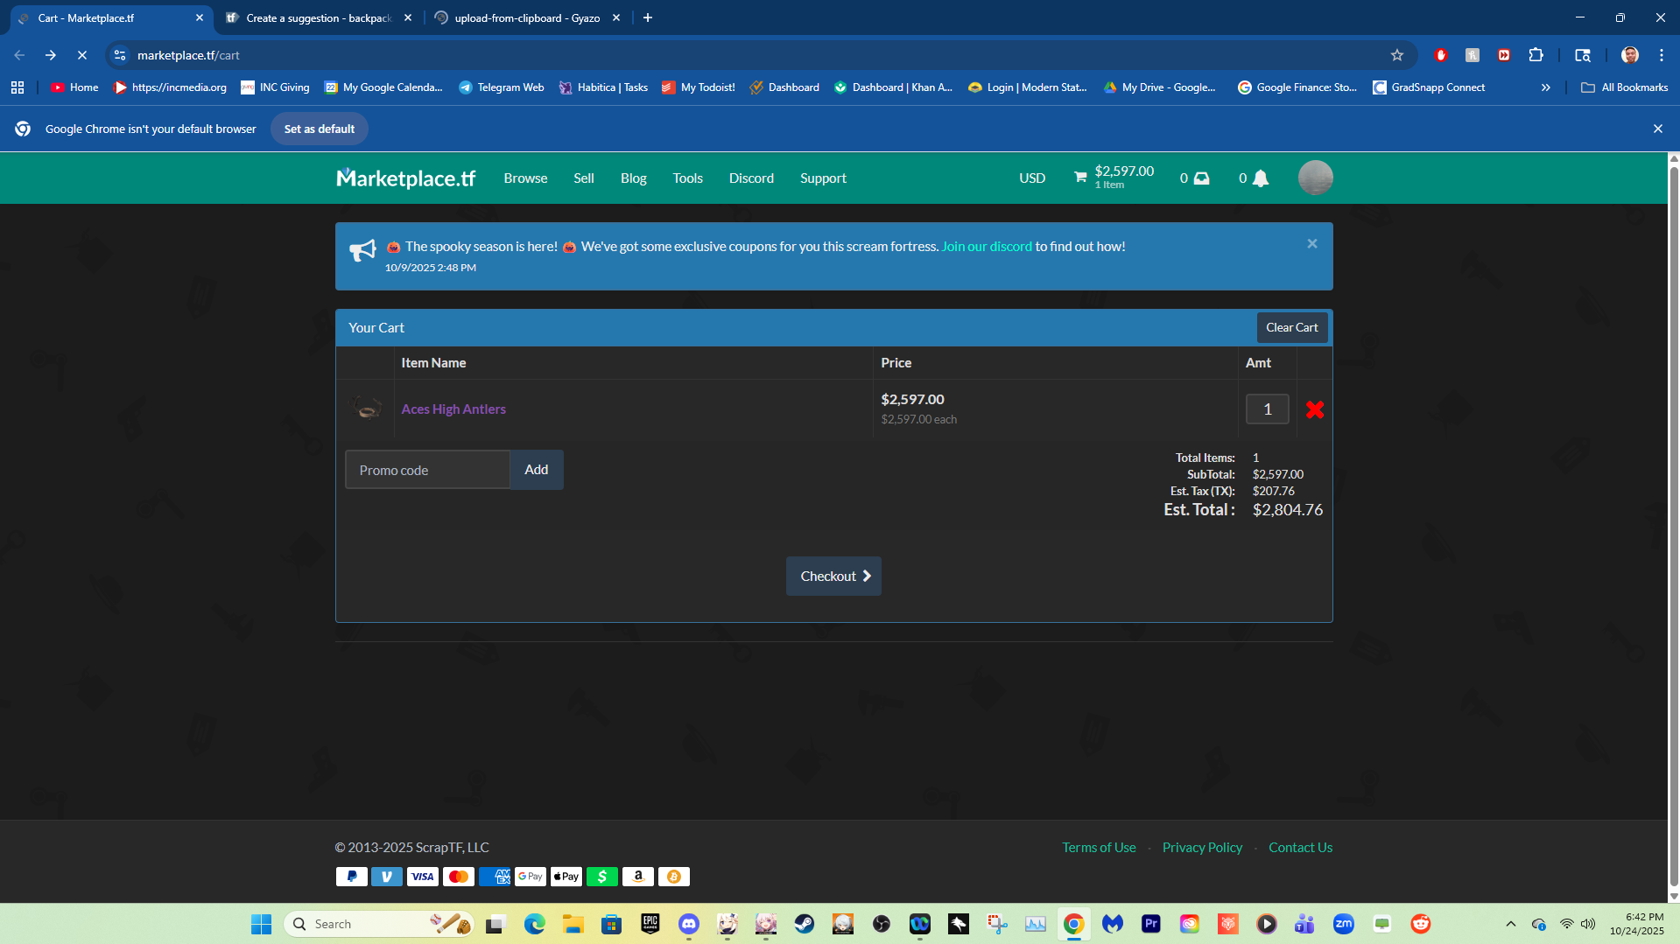
Task: Click the Aces High Antlers item thumbnail
Action: (x=366, y=409)
